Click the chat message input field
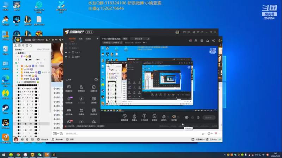The height and width of the screenshot is (158, 282). point(132,134)
